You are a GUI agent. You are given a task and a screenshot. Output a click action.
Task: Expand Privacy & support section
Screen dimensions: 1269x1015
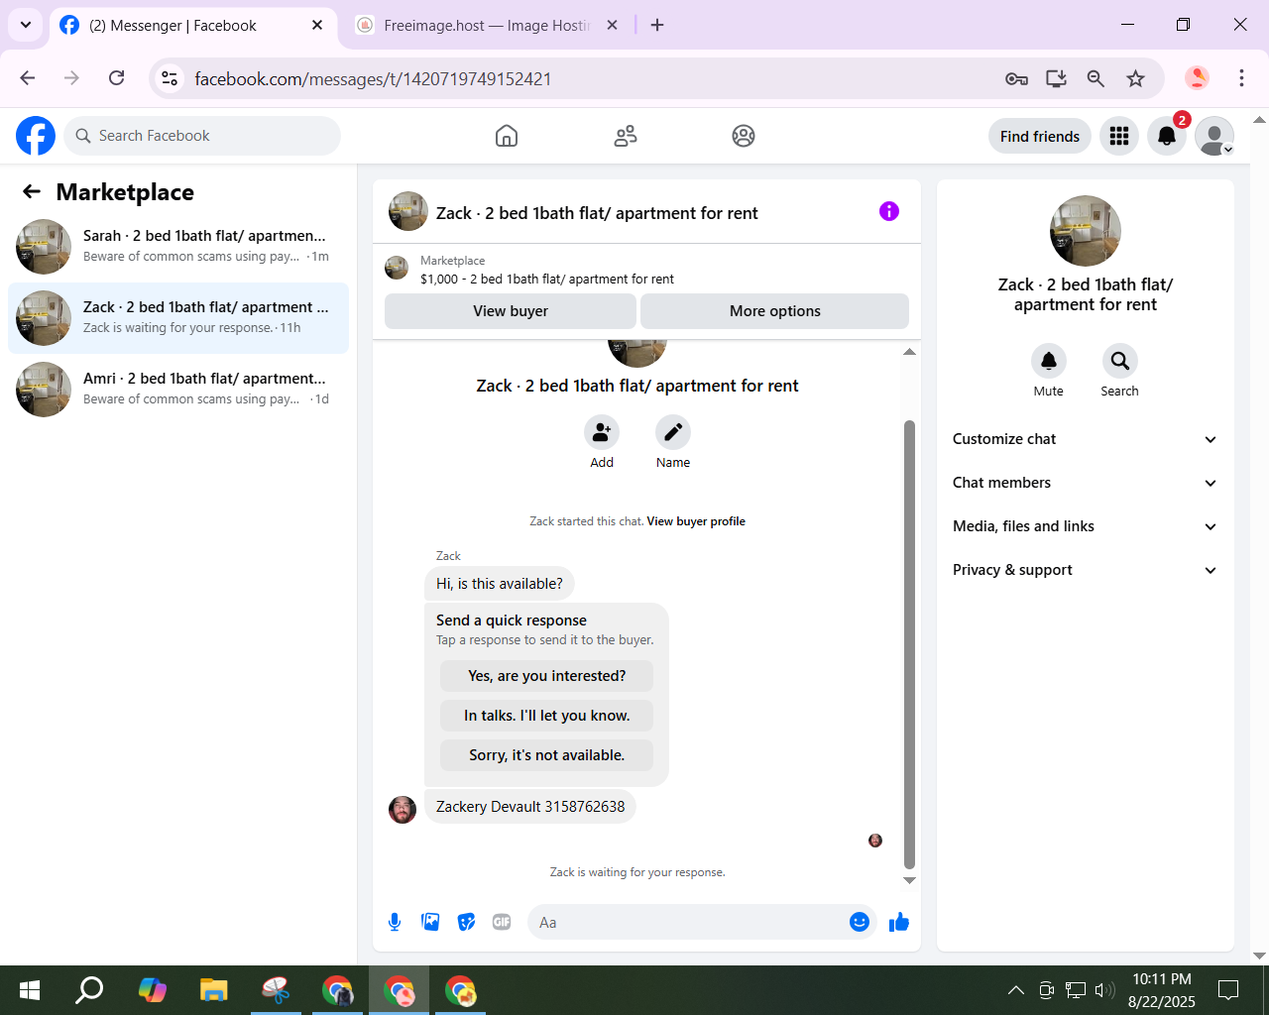(1086, 570)
